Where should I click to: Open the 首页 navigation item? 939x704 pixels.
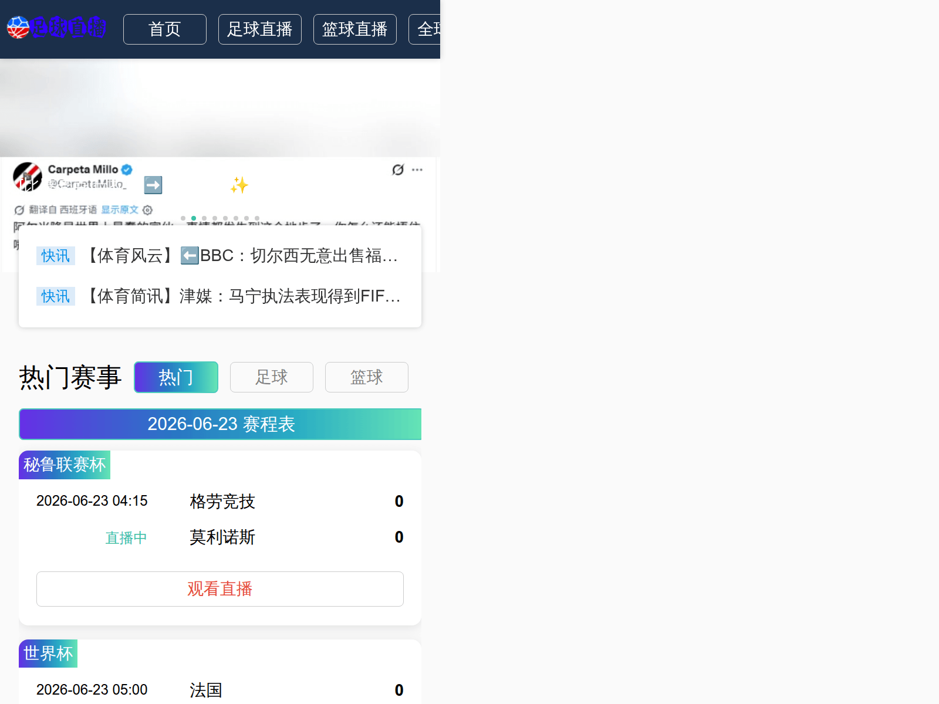coord(165,29)
